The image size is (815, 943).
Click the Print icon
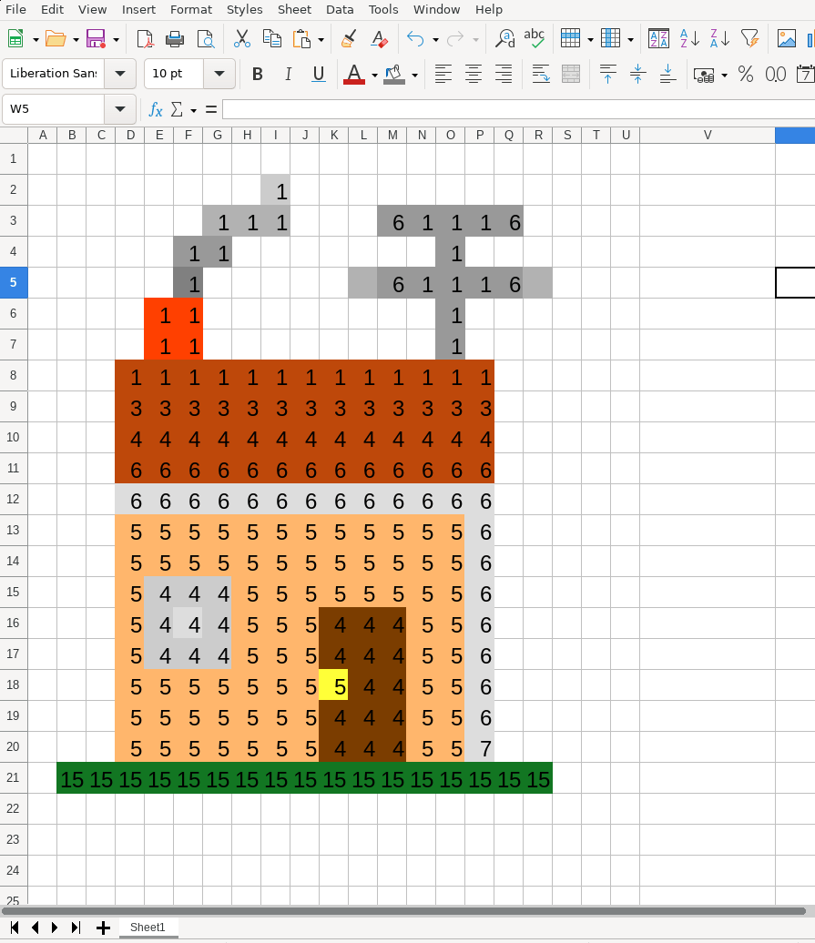coord(175,39)
